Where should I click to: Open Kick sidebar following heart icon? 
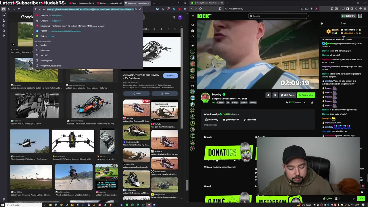193,37
